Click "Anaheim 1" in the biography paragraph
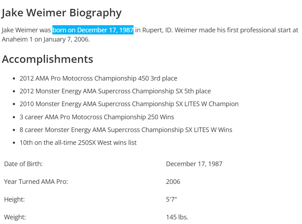Viewport: 302px width, 224px height. tap(17, 39)
